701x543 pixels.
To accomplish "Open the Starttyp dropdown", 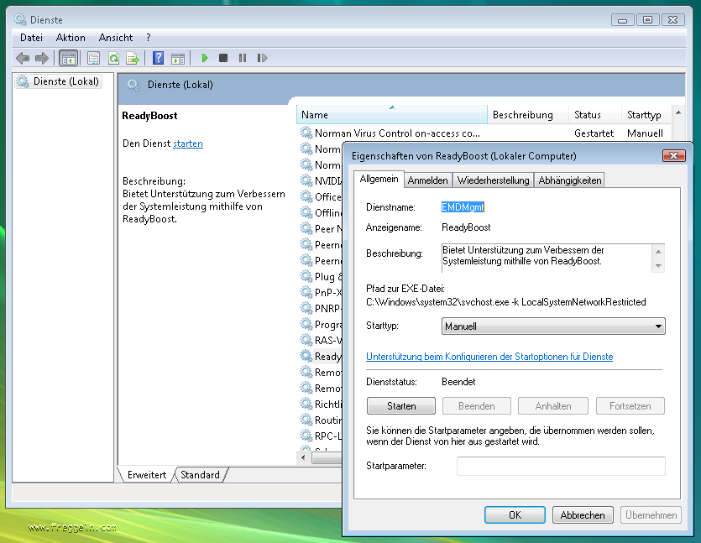I will 553,326.
